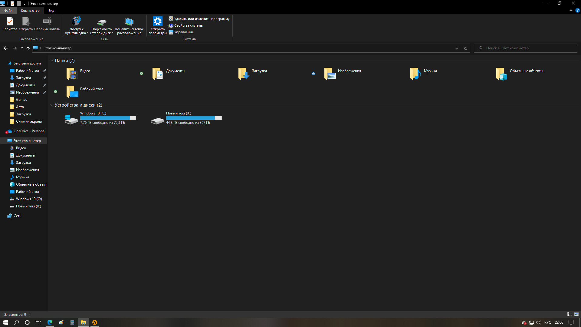Switch to details view in status bar
Screen dimensions: 581x327
[570, 314]
